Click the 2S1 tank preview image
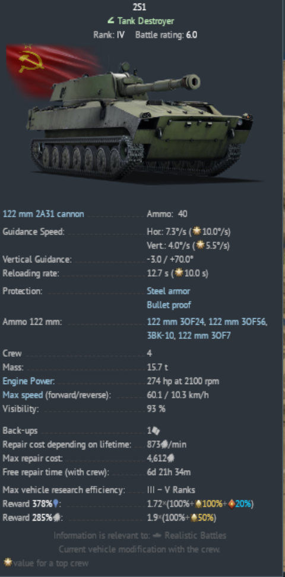This screenshot has width=285, height=577. coord(140,122)
